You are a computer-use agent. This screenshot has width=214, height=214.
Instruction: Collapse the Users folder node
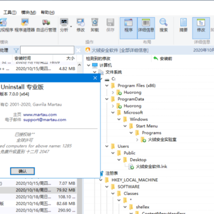(x=107, y=146)
